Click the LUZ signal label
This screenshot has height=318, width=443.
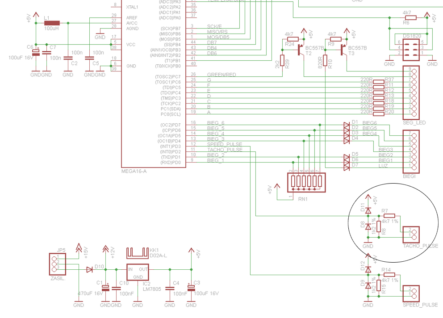click(x=383, y=166)
